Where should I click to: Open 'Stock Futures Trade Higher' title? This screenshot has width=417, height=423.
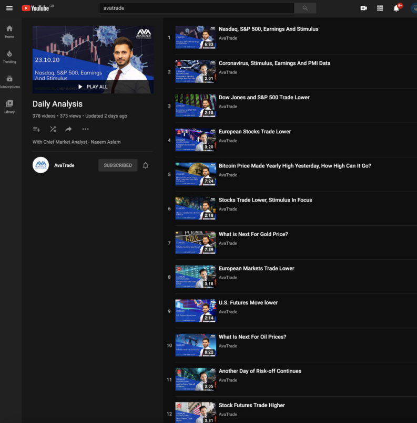pyautogui.click(x=251, y=405)
